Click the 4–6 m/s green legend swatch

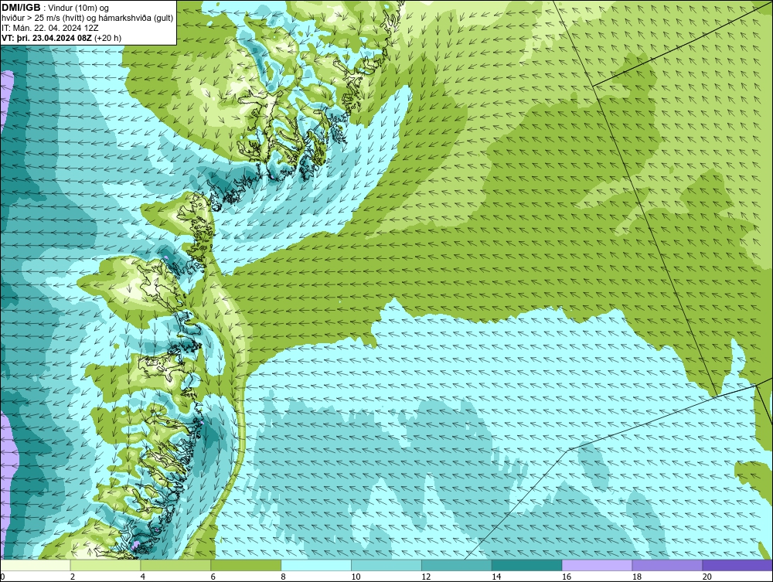click(x=175, y=565)
